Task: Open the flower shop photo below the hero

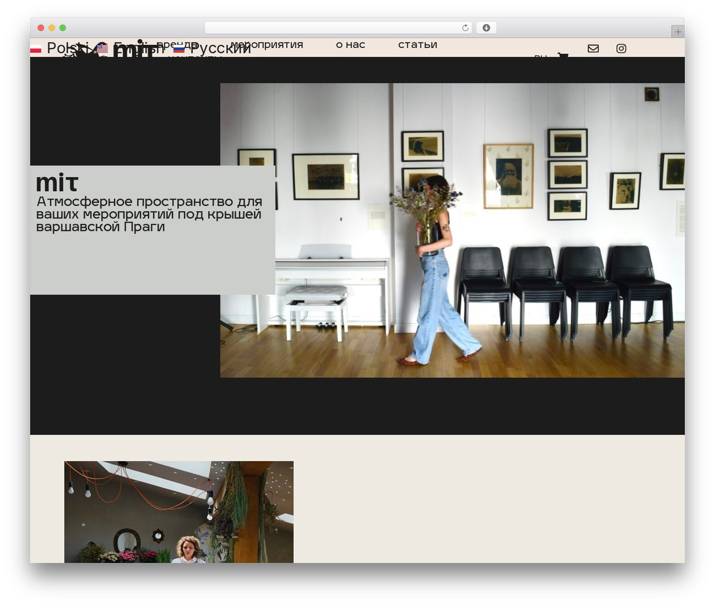Action: pyautogui.click(x=179, y=512)
